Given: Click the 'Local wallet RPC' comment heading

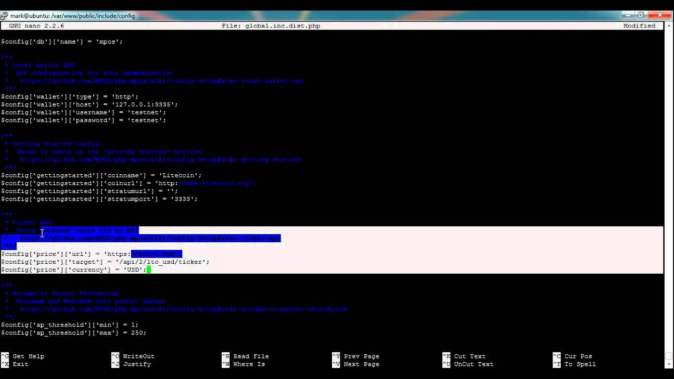Looking at the screenshot, I should (44, 65).
